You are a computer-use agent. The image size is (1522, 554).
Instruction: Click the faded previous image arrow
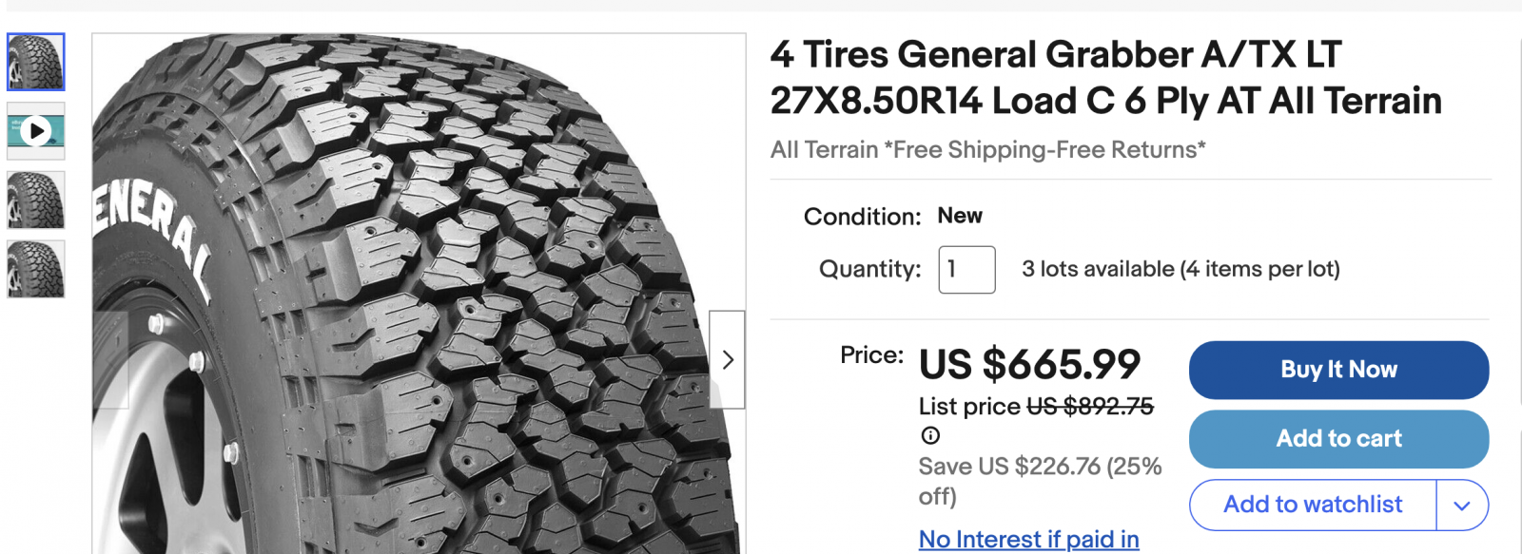tap(110, 360)
